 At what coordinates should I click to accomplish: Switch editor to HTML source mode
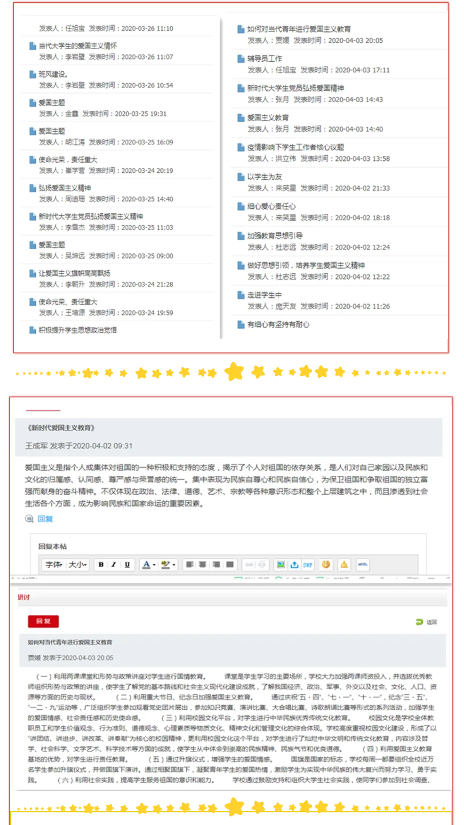point(362,565)
